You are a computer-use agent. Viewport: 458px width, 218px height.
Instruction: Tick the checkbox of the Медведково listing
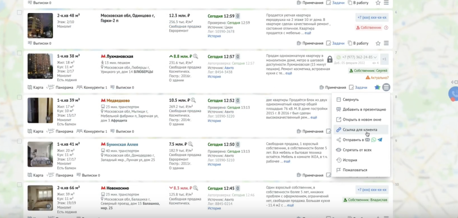click(x=19, y=97)
